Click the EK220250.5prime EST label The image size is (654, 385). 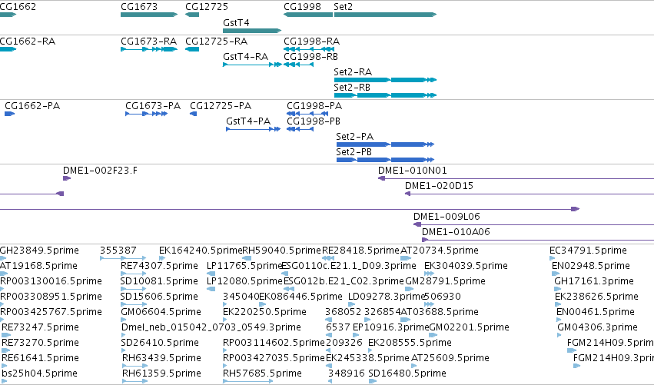pyautogui.click(x=264, y=313)
